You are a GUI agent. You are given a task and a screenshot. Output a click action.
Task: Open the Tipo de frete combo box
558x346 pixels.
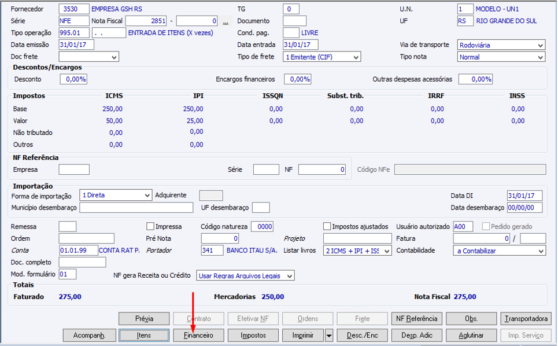(322, 57)
